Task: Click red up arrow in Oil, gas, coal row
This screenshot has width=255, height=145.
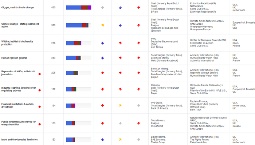Action: pos(138,8)
